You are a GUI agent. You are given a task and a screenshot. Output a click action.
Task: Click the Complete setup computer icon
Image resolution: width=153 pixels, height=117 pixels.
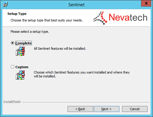click(20, 51)
